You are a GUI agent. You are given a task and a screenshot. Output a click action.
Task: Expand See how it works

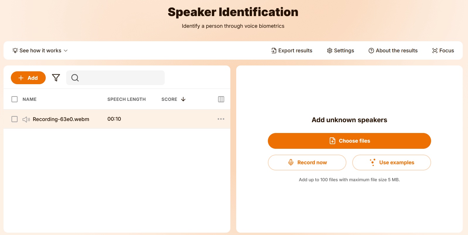[x=40, y=51]
